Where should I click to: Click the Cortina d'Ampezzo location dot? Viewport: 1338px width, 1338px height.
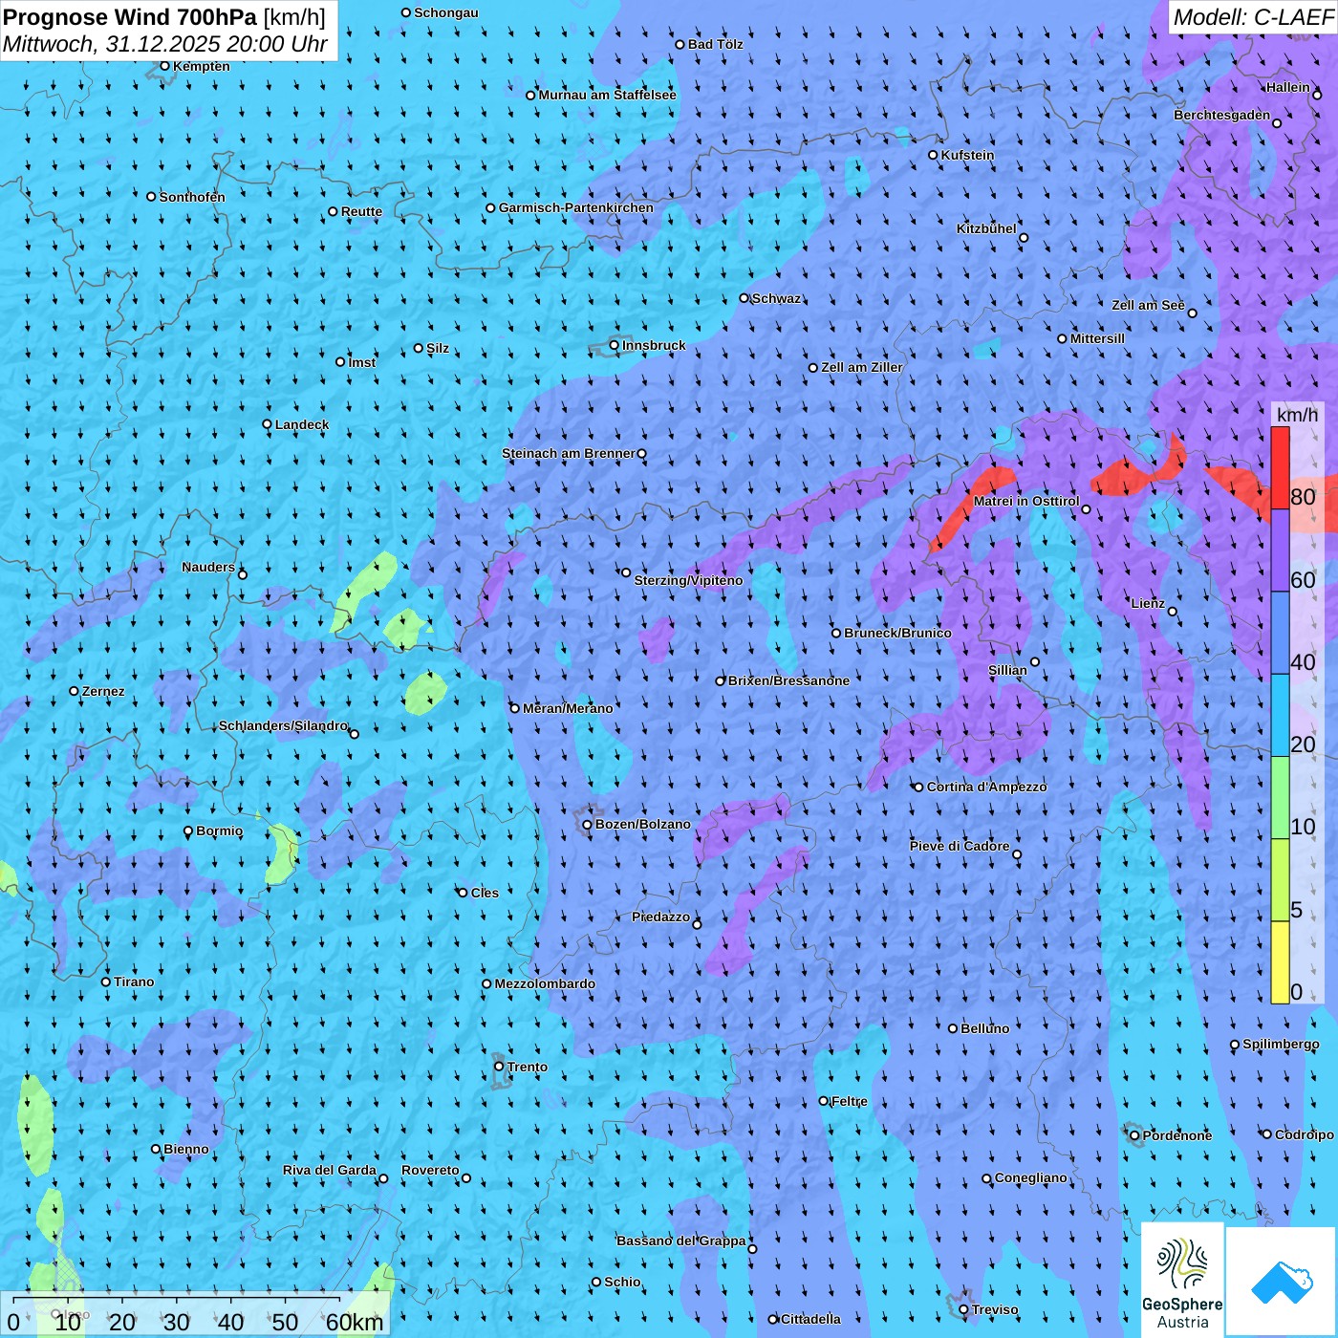coord(918,788)
